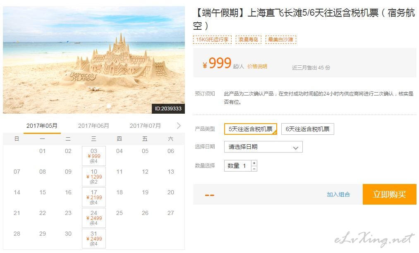This screenshot has width=419, height=253.
Task: Pick May 31 priced ¥2499
Action: pyautogui.click(x=94, y=238)
